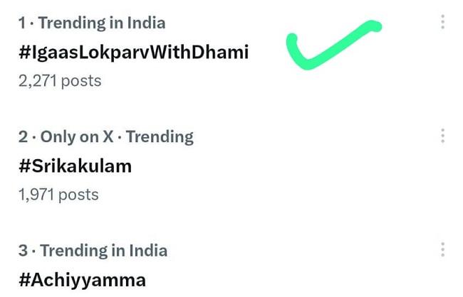View the #Achiyyamma hashtag trend
The image size is (463, 297).
coord(83,279)
